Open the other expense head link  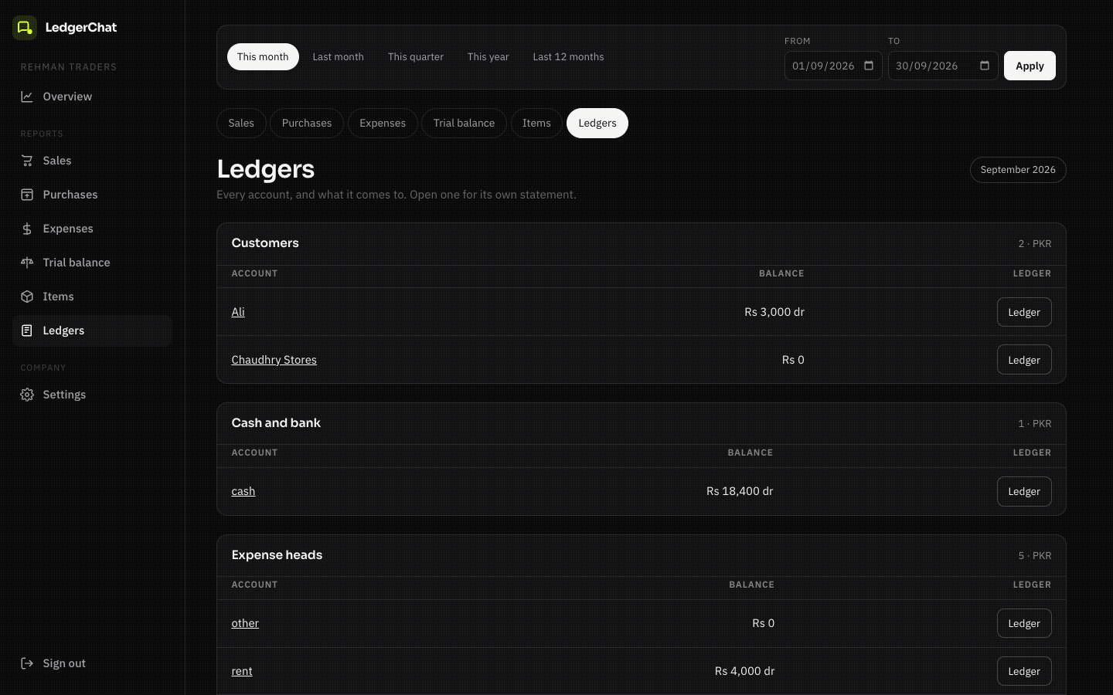coord(245,623)
